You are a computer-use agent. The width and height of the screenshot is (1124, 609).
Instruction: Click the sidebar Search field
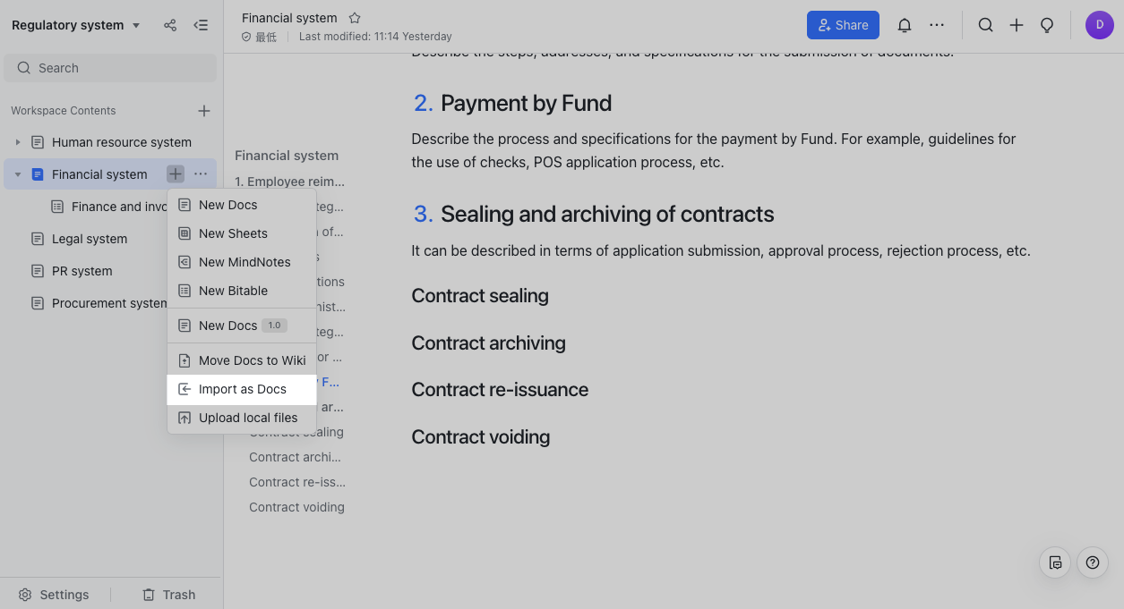tap(110, 68)
